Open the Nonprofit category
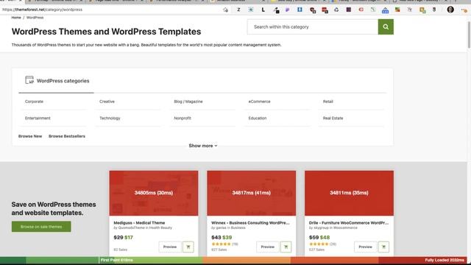This screenshot has height=265, width=471. [x=183, y=118]
